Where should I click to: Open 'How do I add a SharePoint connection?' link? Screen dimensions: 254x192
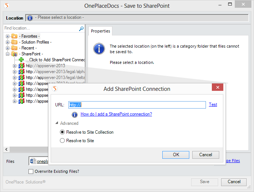(x=116, y=114)
